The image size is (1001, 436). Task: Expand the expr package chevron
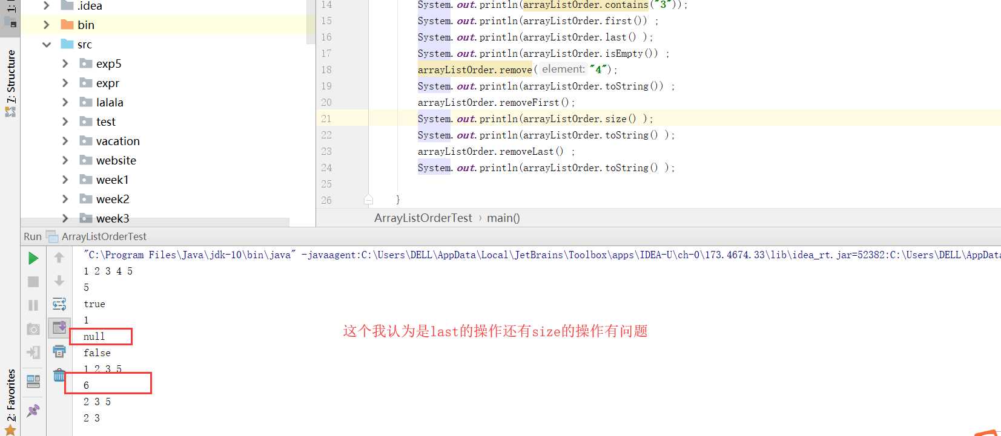(x=65, y=83)
